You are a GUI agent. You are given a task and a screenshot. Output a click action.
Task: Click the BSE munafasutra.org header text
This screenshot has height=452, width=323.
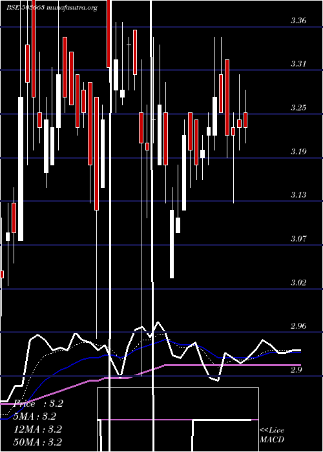point(52,8)
